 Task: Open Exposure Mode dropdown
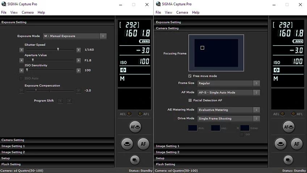(x=75, y=36)
